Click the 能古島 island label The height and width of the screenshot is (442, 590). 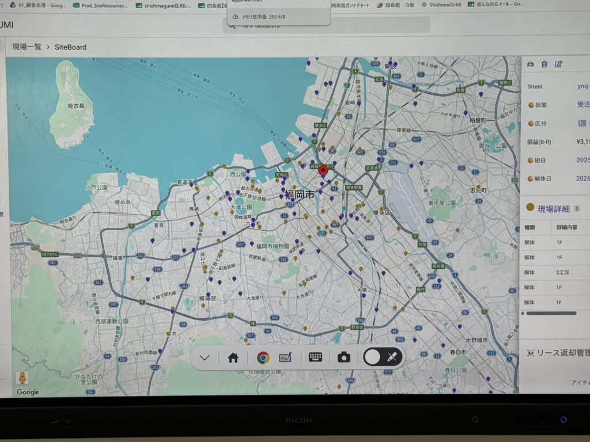tap(76, 106)
